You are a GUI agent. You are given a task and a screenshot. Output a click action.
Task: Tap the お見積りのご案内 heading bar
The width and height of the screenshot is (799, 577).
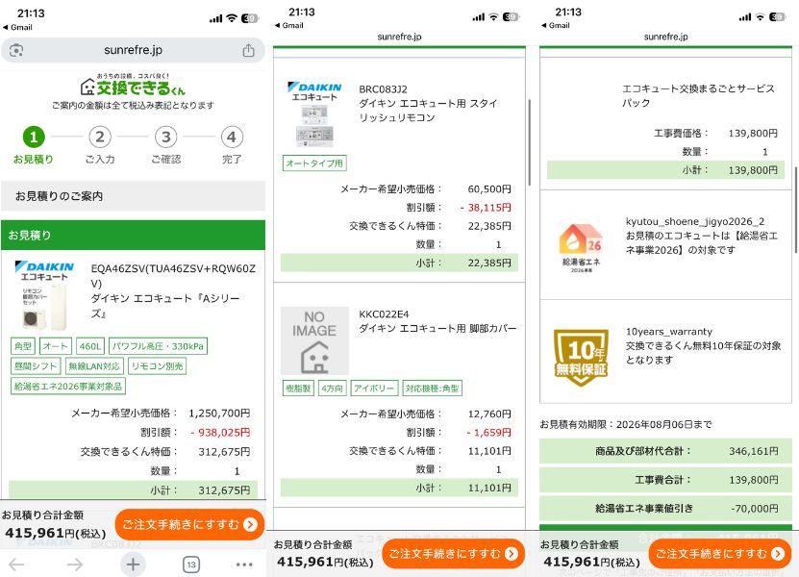pos(133,196)
